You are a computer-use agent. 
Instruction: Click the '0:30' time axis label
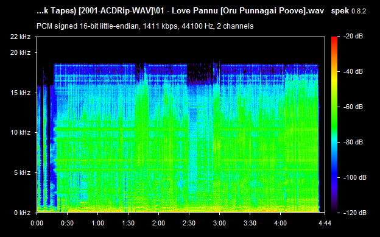pyautogui.click(x=68, y=223)
